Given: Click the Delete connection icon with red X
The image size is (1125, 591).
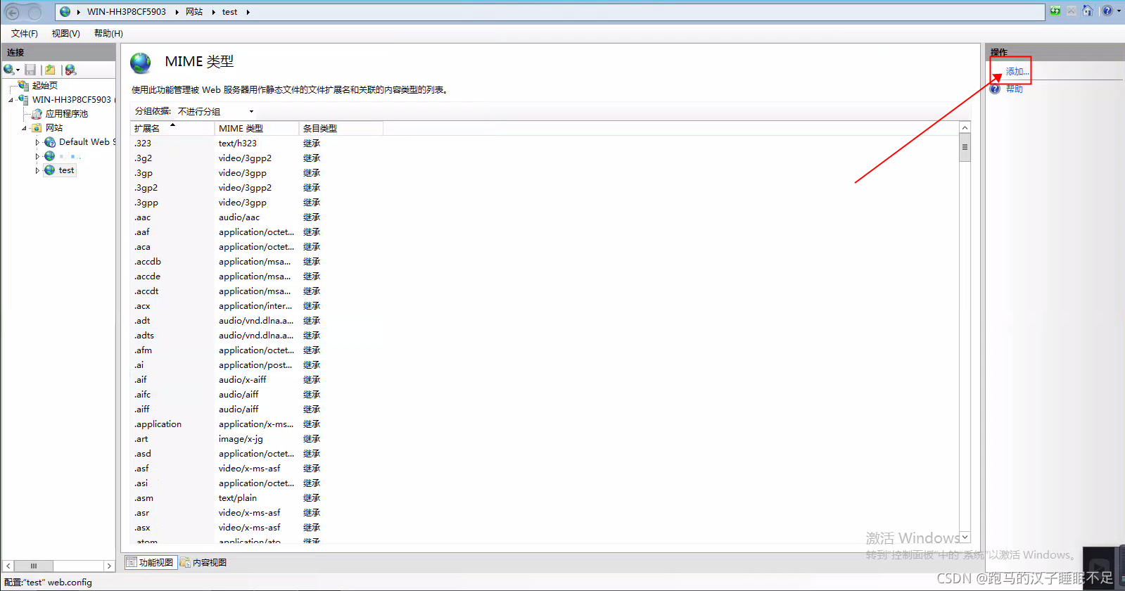Looking at the screenshot, I should point(70,70).
